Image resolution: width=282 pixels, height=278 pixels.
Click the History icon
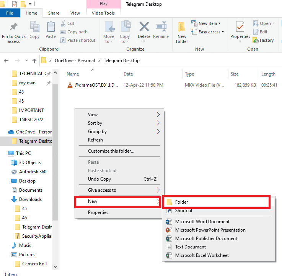256,40
